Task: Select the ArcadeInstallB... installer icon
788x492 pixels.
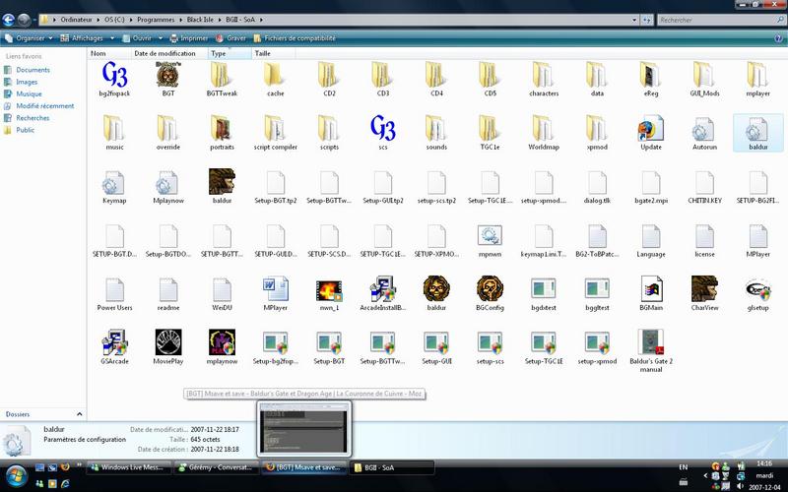Action: point(383,288)
